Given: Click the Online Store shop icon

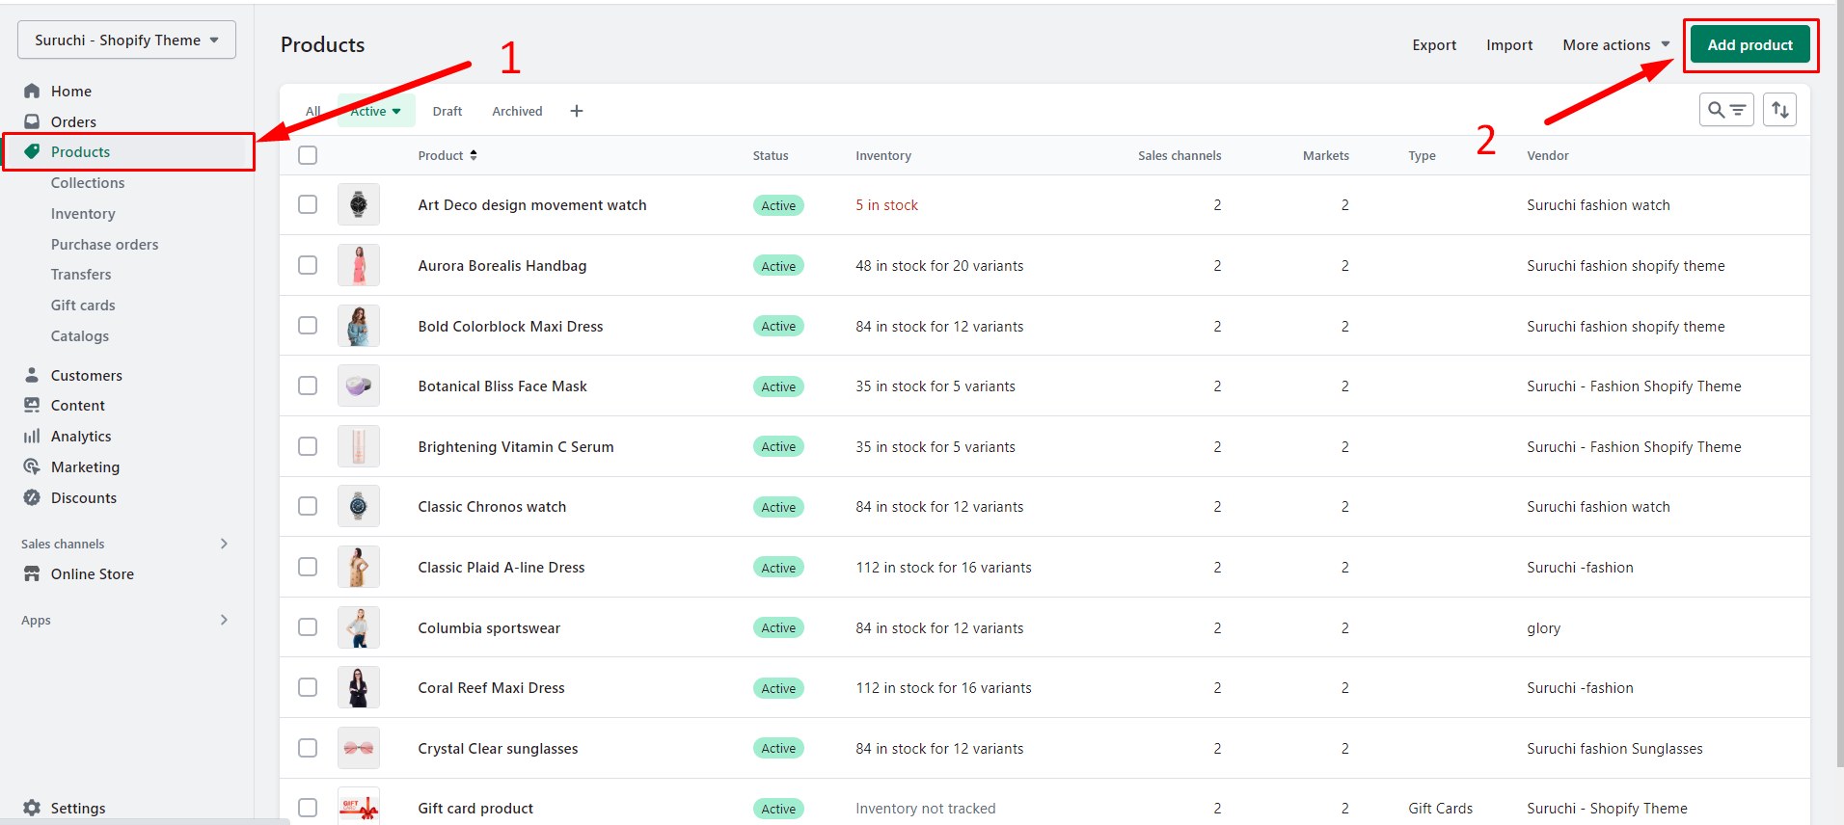Looking at the screenshot, I should (x=32, y=573).
